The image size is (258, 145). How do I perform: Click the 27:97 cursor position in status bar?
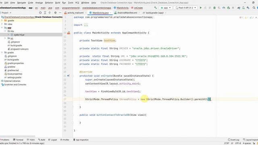(227, 143)
